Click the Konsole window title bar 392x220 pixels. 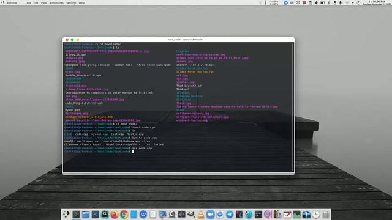pyautogui.click(x=178, y=39)
